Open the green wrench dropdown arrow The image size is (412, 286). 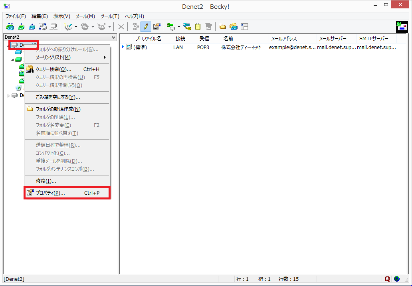pyautogui.click(x=179, y=27)
